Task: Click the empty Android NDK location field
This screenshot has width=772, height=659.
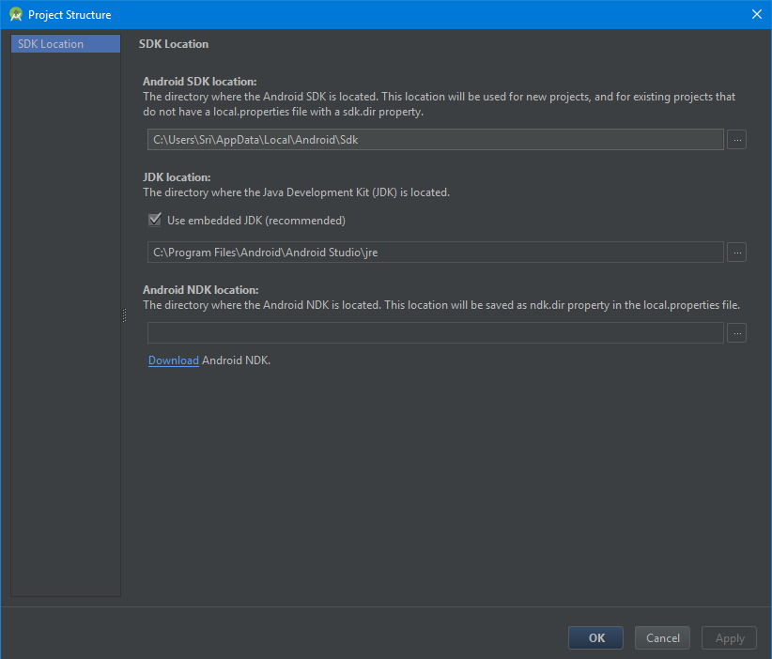Action: pyautogui.click(x=435, y=333)
